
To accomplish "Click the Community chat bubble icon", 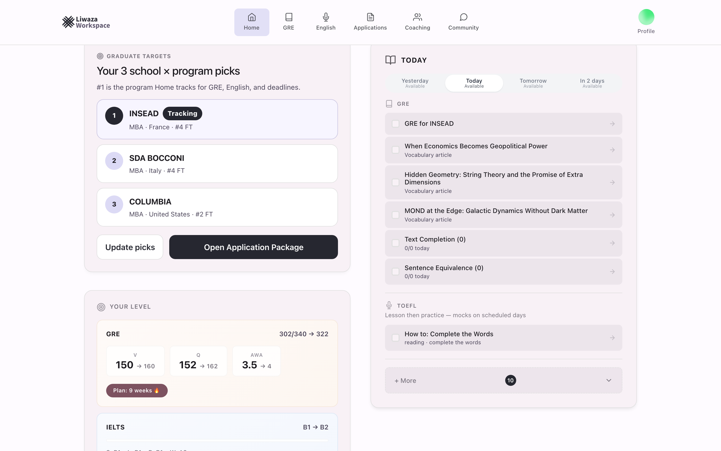I will [463, 17].
